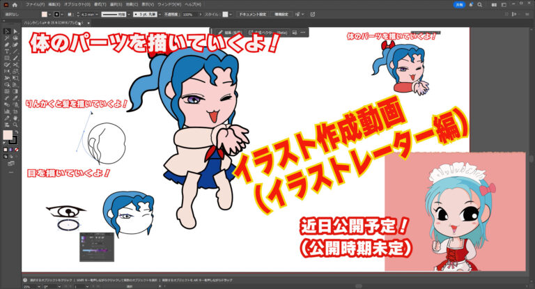Viewport: 535px width, 289px height.
Task: Open the brush definition dropdown
Action: click(x=160, y=15)
